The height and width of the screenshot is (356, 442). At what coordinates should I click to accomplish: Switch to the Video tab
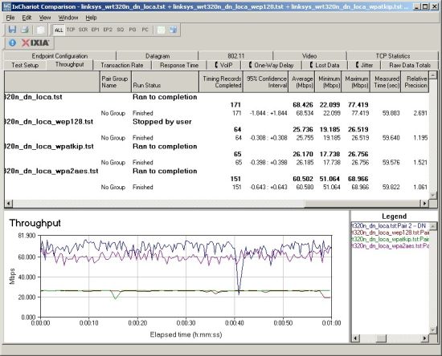[309, 55]
